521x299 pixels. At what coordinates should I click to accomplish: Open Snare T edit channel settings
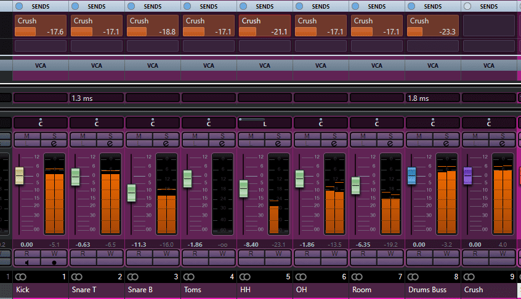click(110, 143)
